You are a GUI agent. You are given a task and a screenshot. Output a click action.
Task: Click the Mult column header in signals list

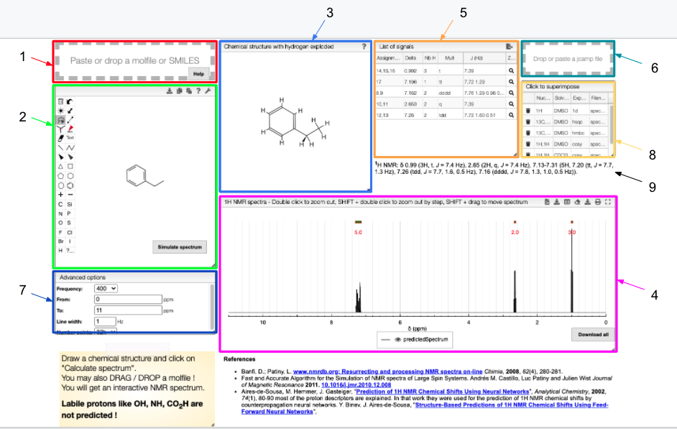pos(450,58)
